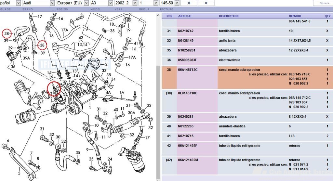Click part label 25 in diagram
Image resolution: width=333 pixels, height=181 pixels.
(91, 159)
